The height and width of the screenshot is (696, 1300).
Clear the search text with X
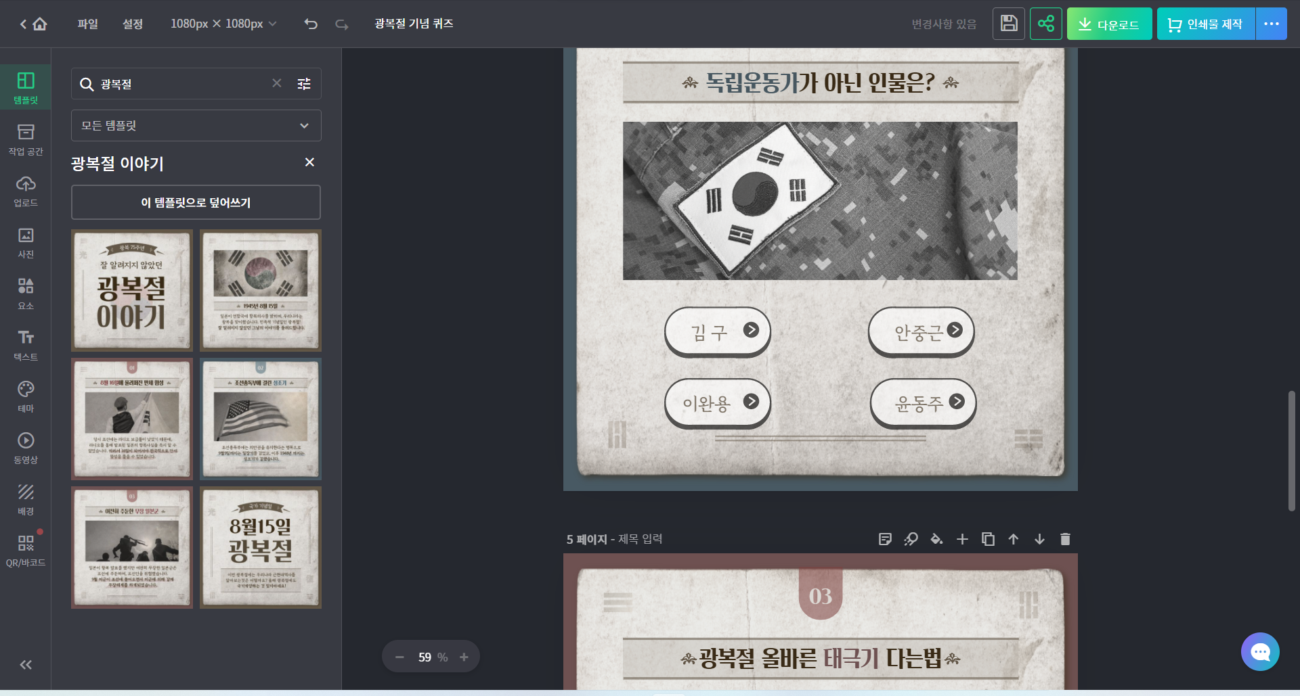(x=277, y=83)
